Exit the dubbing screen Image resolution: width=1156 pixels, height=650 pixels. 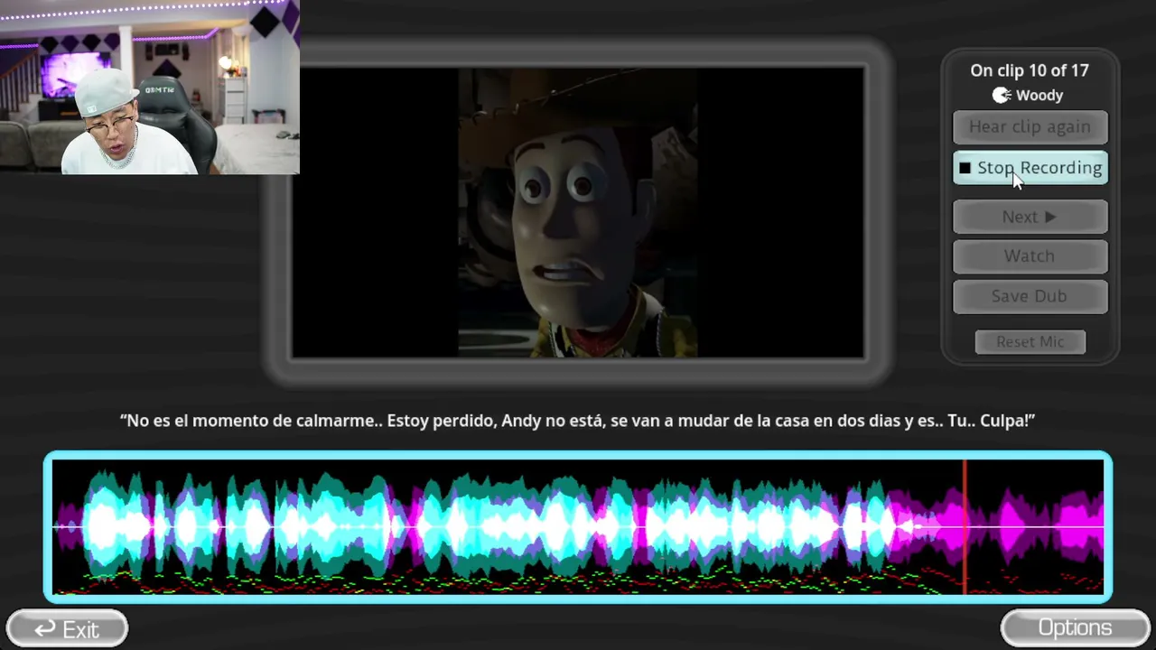[x=67, y=628]
